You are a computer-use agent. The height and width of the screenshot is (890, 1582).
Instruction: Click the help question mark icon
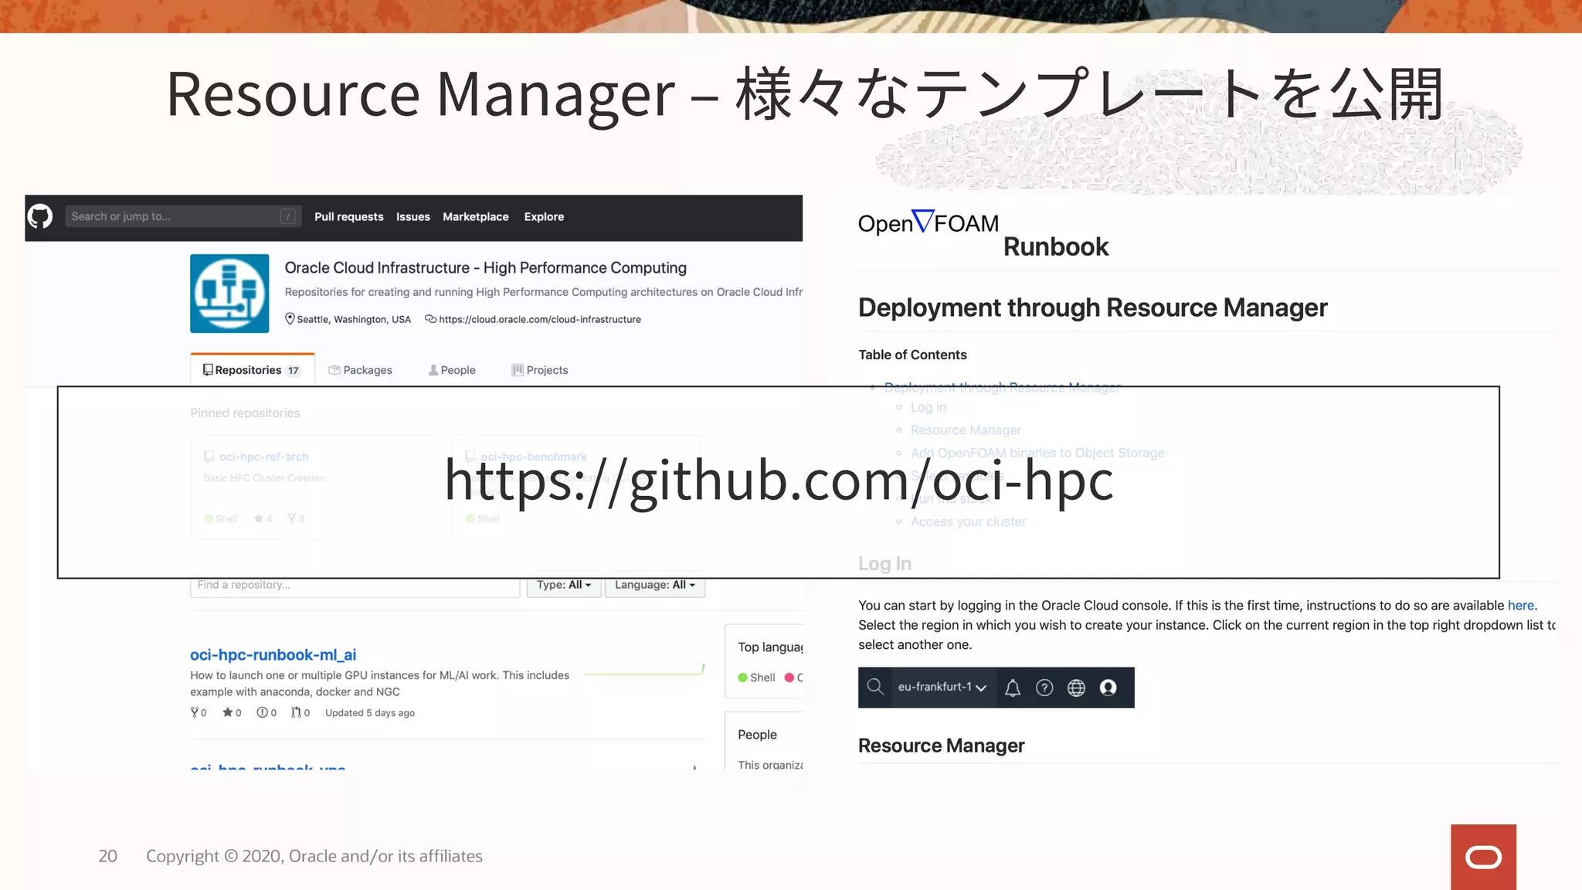[x=1044, y=688]
